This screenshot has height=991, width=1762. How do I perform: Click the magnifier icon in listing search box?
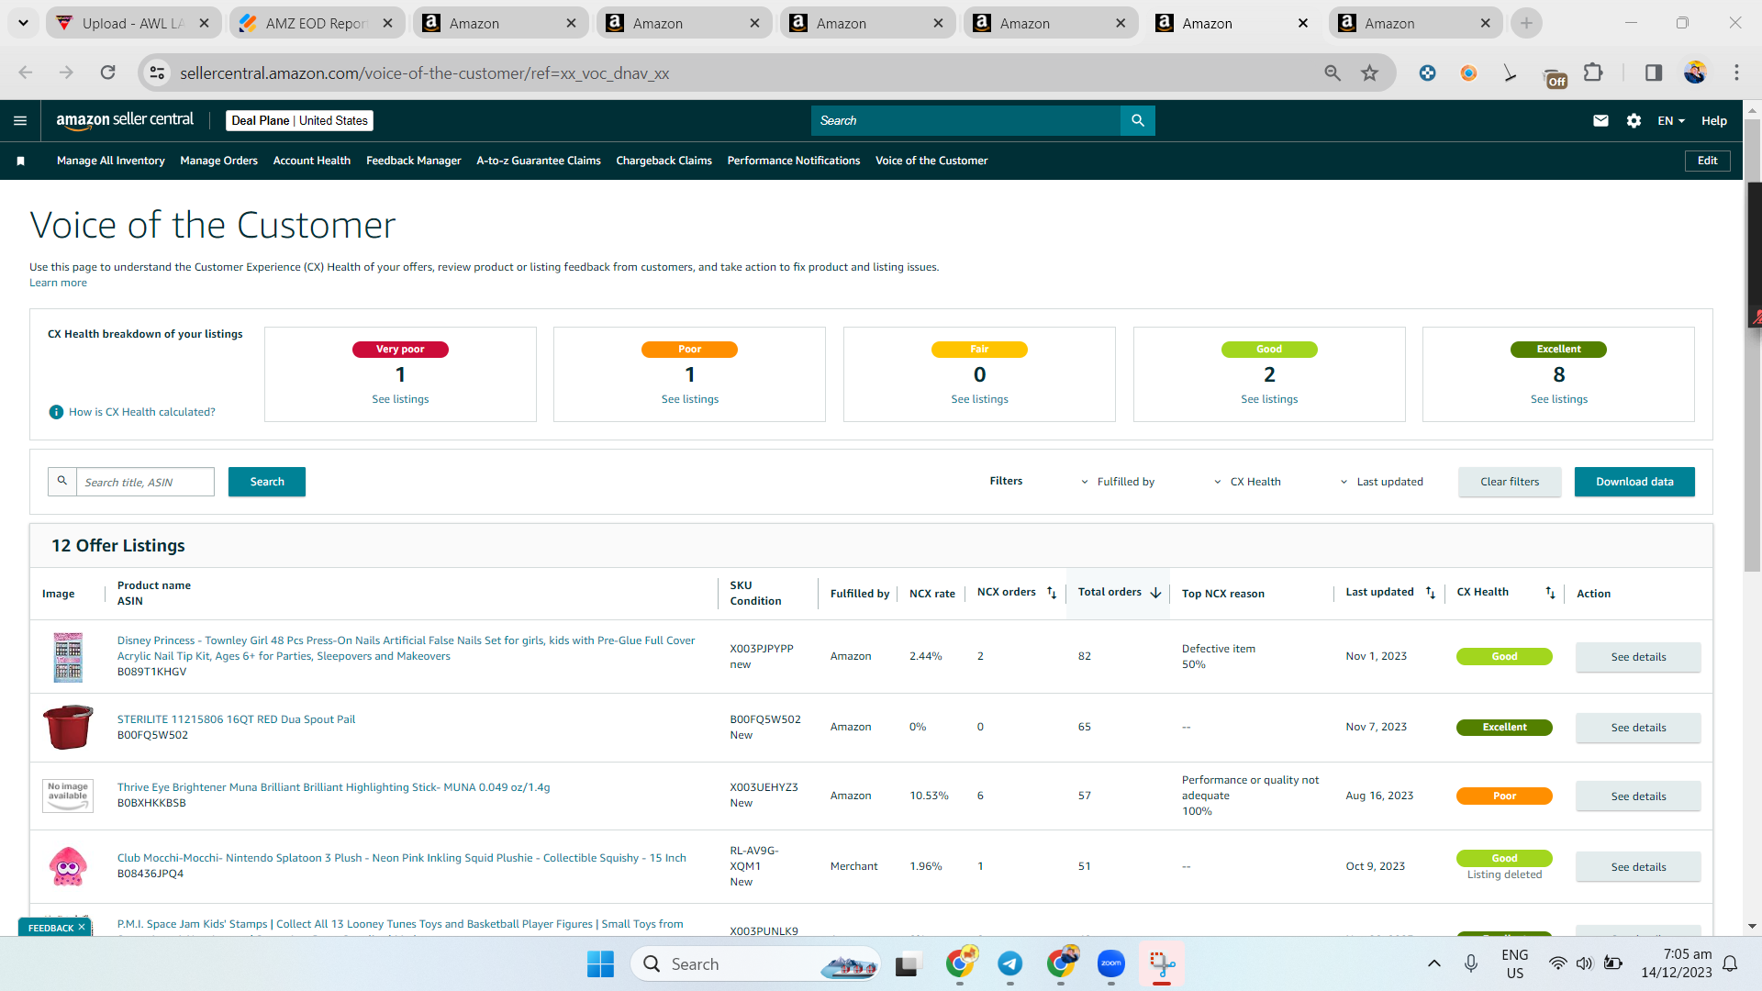click(x=62, y=481)
